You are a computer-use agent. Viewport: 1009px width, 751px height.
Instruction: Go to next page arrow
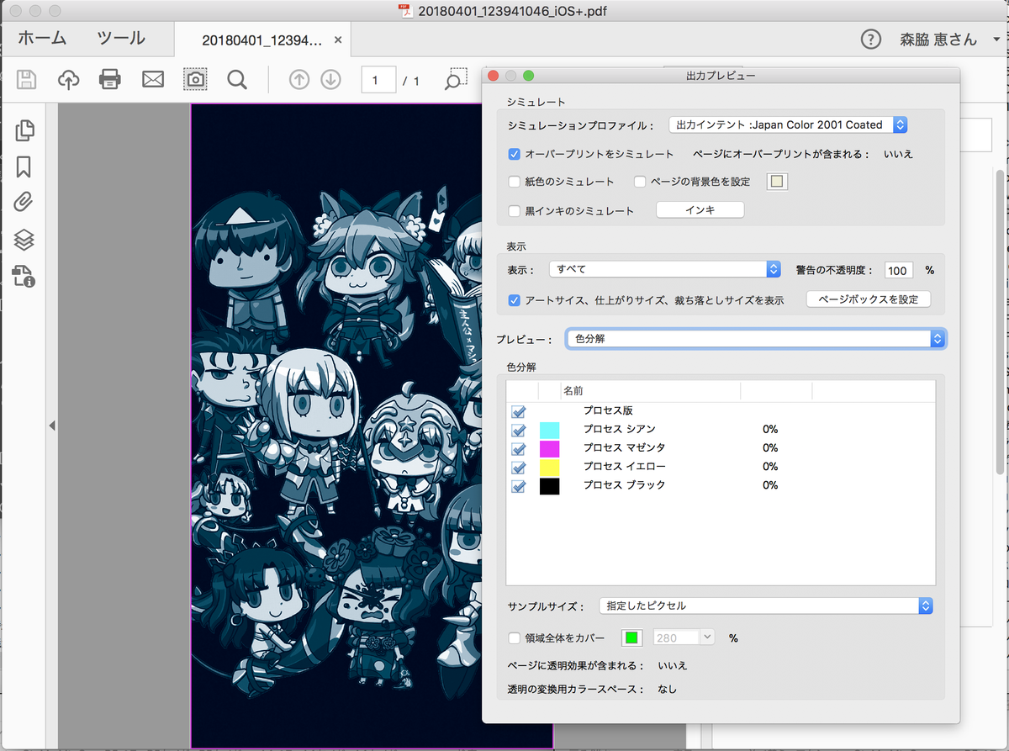click(330, 80)
